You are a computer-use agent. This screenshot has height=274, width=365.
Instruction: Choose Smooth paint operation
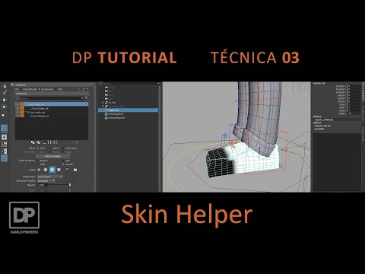pyautogui.click(x=63, y=164)
